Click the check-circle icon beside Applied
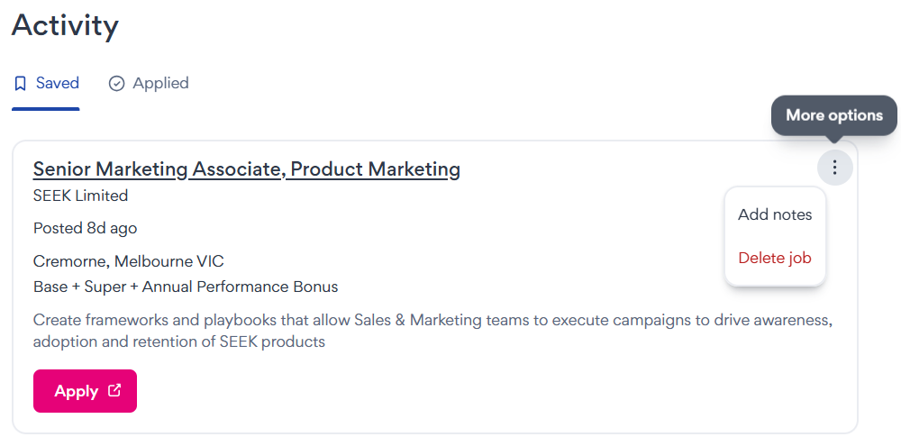901x446 pixels. [x=116, y=84]
